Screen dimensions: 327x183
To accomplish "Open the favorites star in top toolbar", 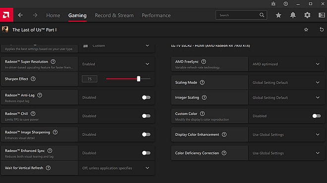I will (278, 15).
